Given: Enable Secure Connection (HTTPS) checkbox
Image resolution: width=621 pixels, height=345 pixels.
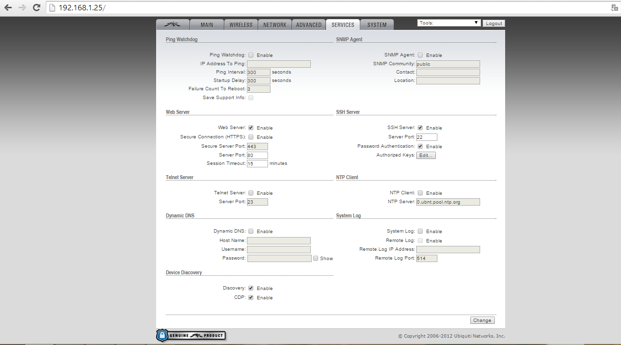Looking at the screenshot, I should (x=251, y=137).
